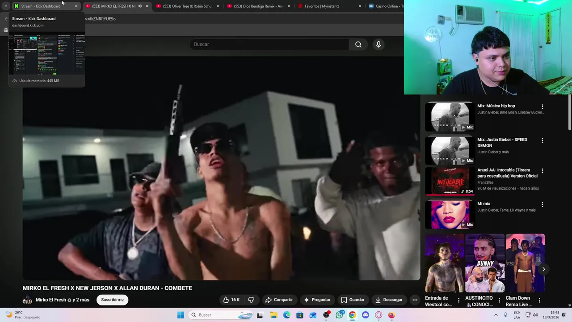Open Mi mix playlist thumbnail
Screen dimensions: 572x322
pyautogui.click(x=450, y=215)
